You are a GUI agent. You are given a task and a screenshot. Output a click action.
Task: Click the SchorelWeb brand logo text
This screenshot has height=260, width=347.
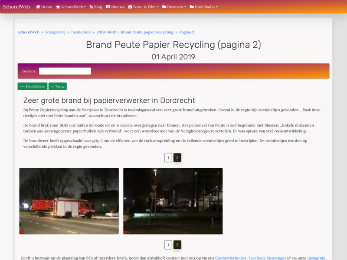point(16,7)
